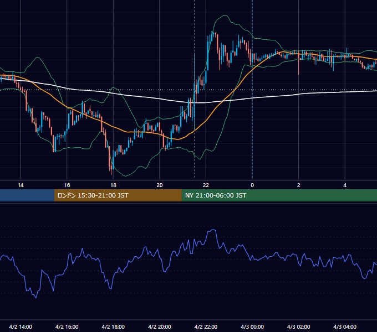Click the 4/3 04:00 date label

(x=345, y=326)
